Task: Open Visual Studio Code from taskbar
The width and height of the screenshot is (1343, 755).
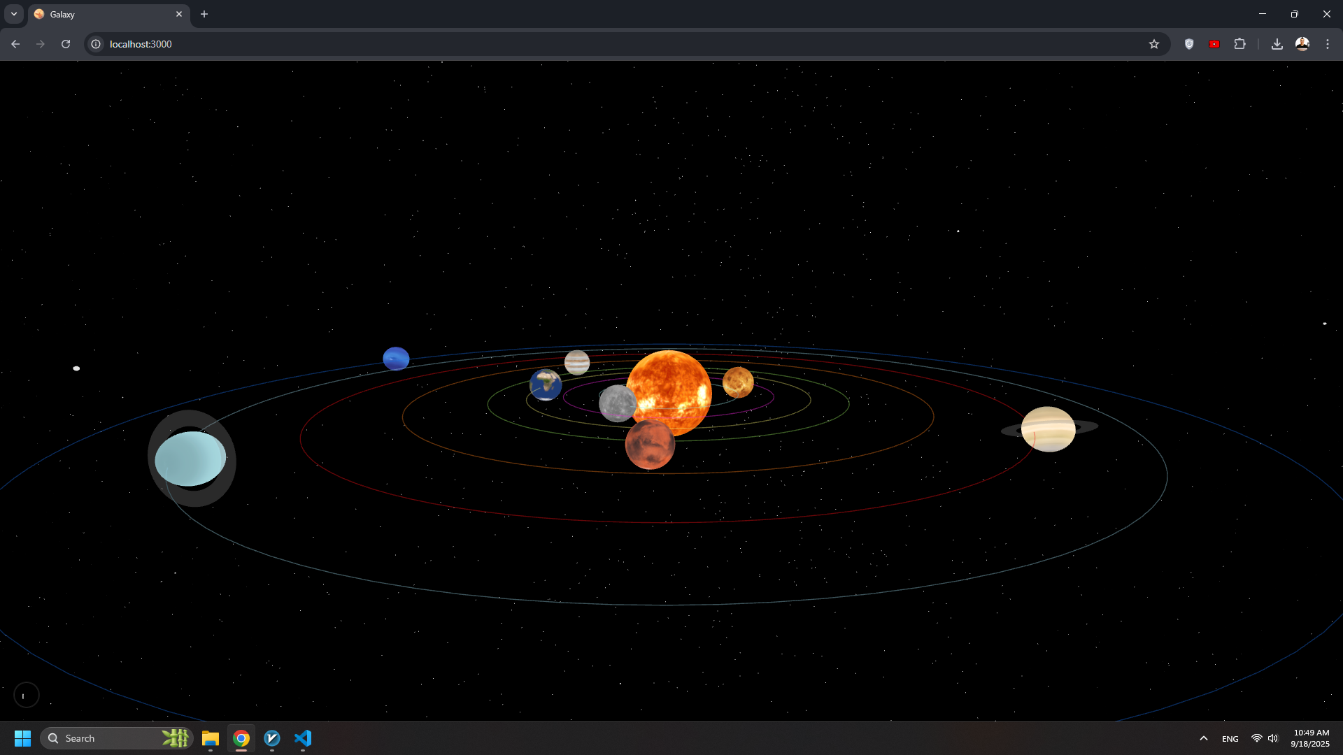Action: tap(303, 738)
